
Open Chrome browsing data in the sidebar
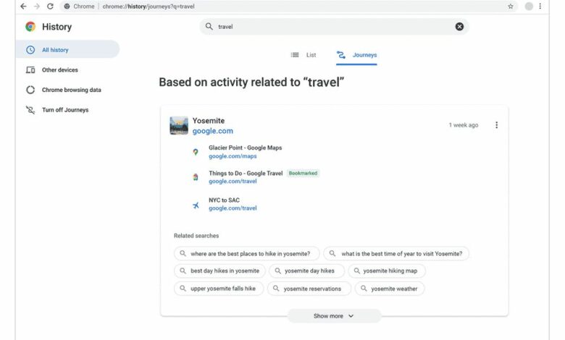click(71, 90)
